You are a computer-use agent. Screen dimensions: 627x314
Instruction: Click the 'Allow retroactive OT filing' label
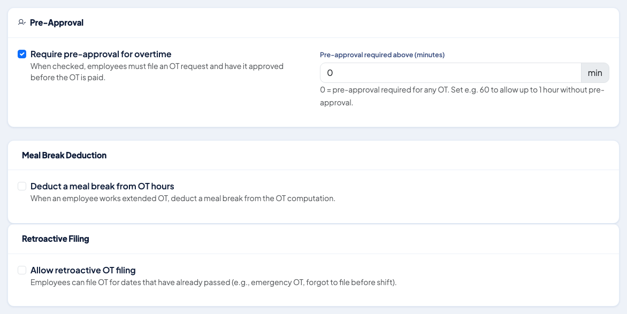(83, 270)
